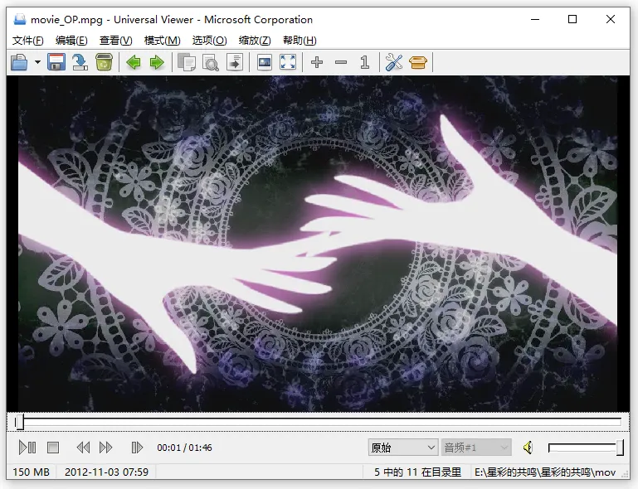Click on the video playback area
This screenshot has height=489, width=638.
(318, 244)
